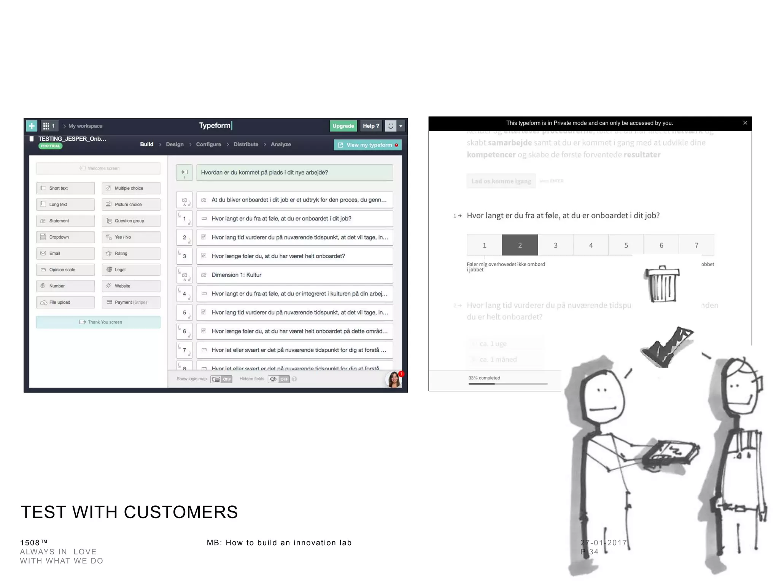This screenshot has height=584, width=779.
Task: Open the workspace grid icon
Action: pos(49,126)
